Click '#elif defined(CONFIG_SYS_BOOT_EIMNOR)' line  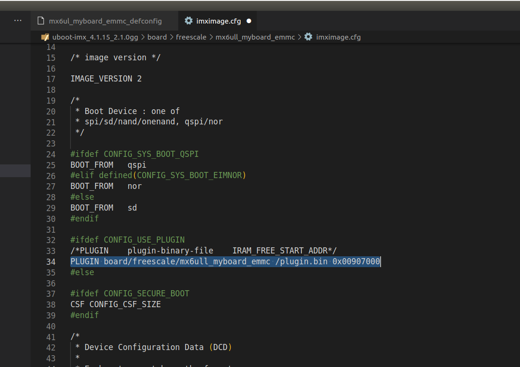[158, 175]
